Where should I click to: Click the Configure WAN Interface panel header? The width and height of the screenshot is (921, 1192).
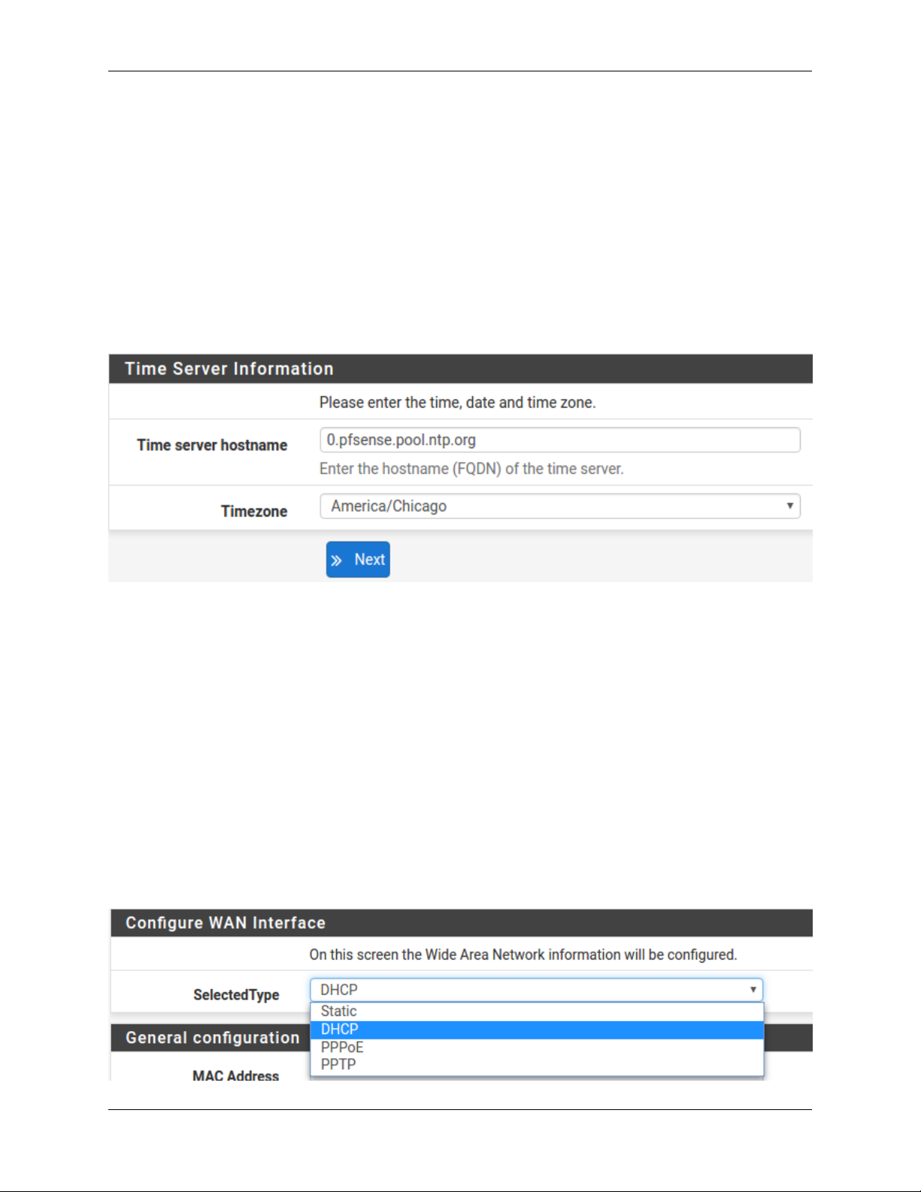pos(462,923)
